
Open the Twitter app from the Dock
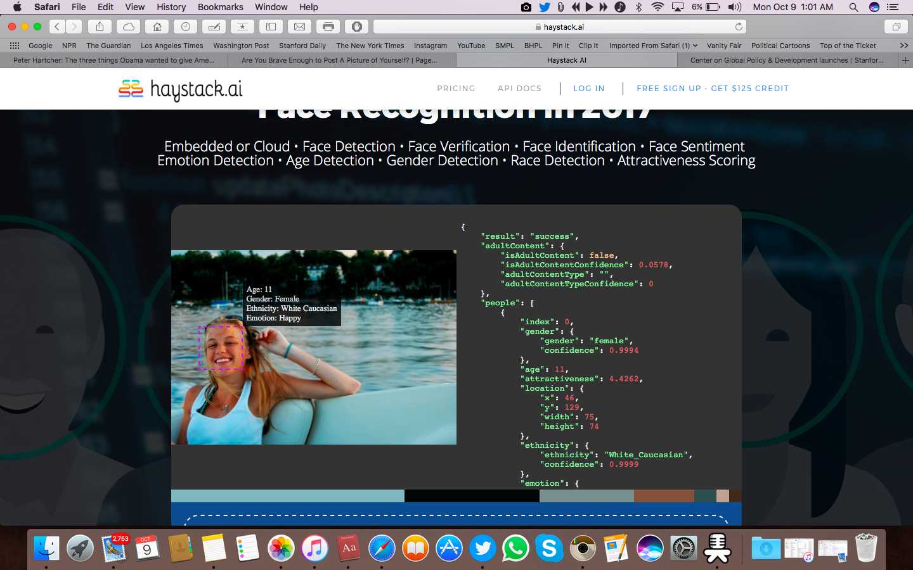482,548
